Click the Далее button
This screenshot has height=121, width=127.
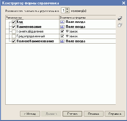(51, 114)
